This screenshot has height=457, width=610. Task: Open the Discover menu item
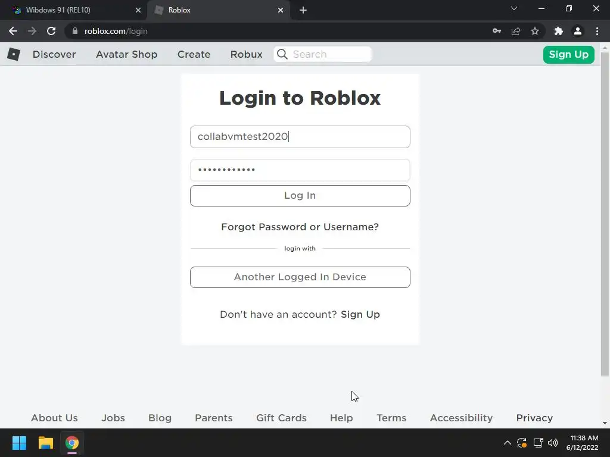(54, 54)
